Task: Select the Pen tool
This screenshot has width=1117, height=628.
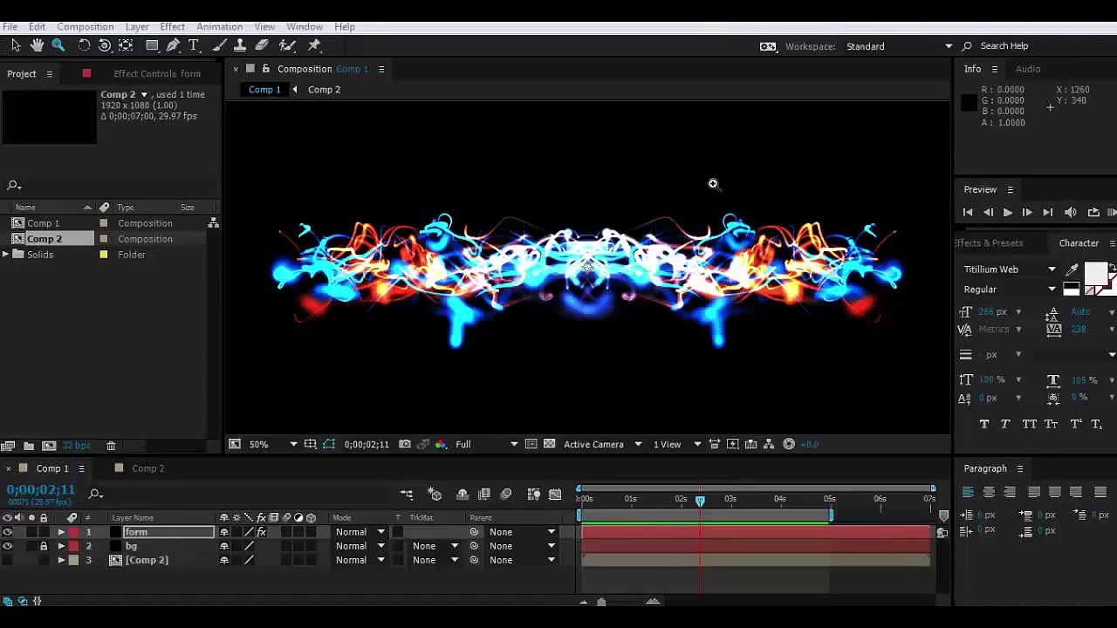Action: pos(173,45)
